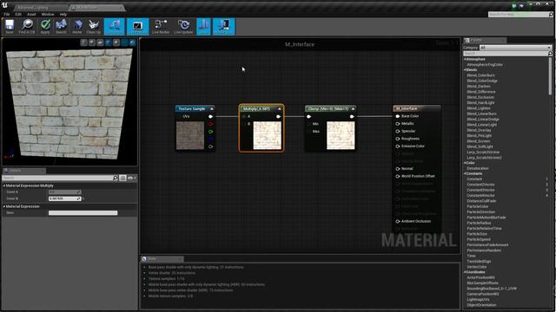556x312 pixels.
Task: Collapse the Constants category in Palette
Action: pos(465,173)
